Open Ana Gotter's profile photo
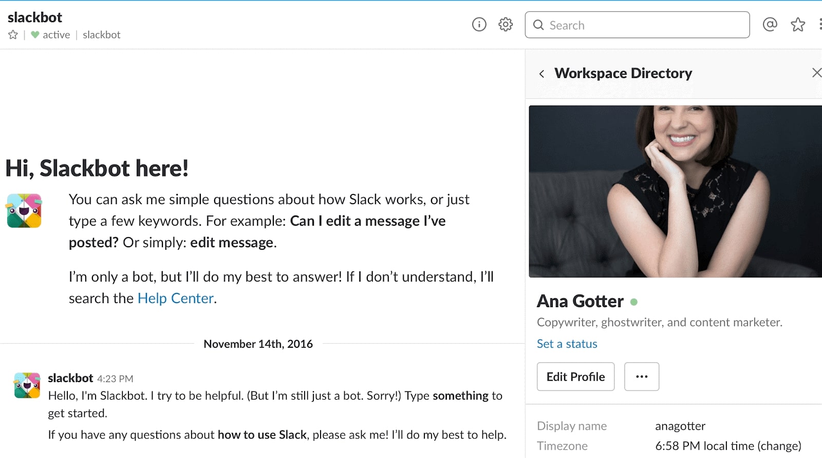Screen dimensions: 822x458 pos(675,191)
